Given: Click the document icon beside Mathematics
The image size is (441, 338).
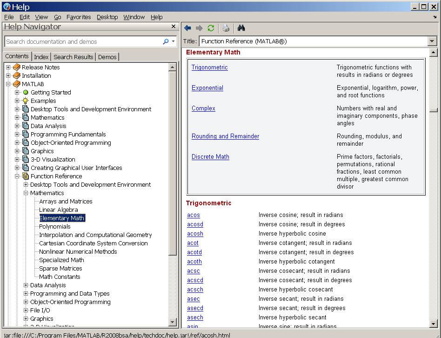Looking at the screenshot, I should click(x=26, y=117).
